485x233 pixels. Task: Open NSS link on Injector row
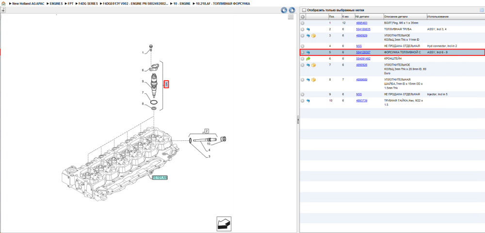pos(359,94)
